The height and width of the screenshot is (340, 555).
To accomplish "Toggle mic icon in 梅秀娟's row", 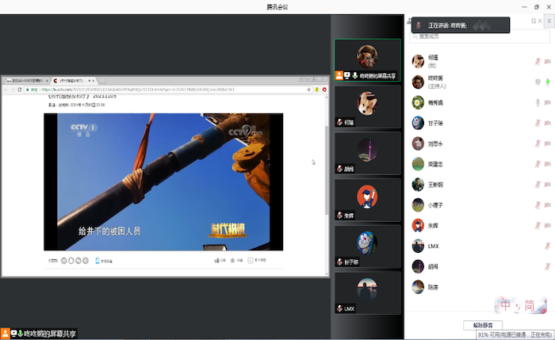I will click(538, 102).
